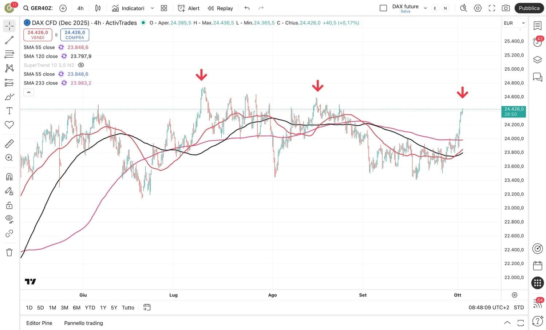Open the alerts panel with 42 badge
Image resolution: width=546 pixels, height=330 pixels.
pos(538,42)
